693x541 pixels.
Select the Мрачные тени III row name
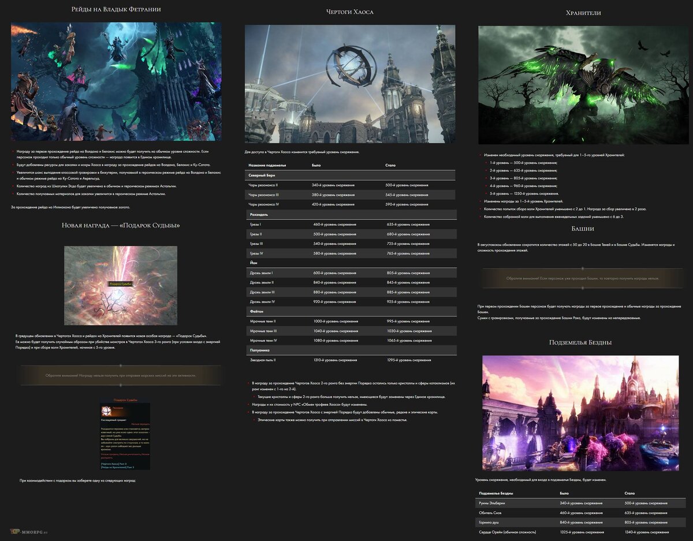[x=263, y=331]
